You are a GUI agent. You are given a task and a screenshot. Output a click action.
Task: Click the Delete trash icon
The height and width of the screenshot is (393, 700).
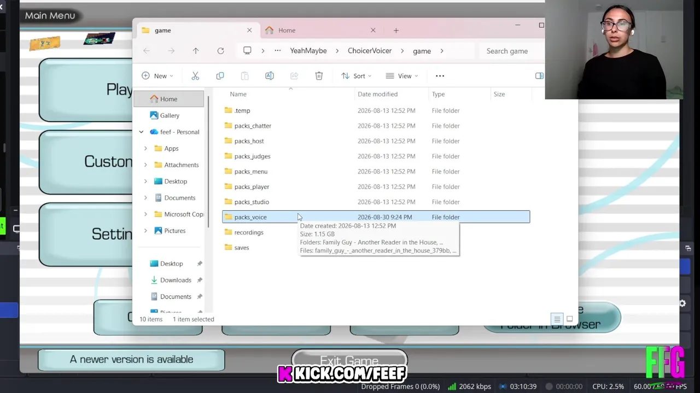pos(319,76)
